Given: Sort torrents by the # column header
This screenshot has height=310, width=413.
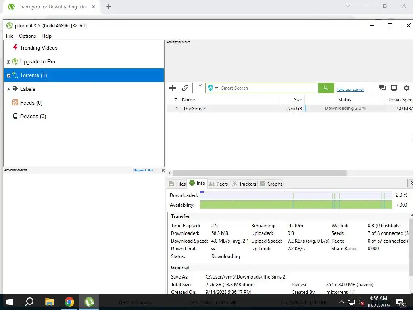Looking at the screenshot, I should 175,99.
